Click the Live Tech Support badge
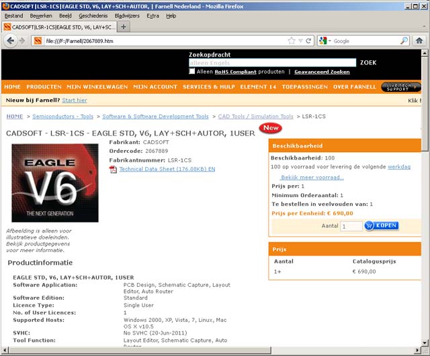The height and width of the screenshot is (356, 430). pos(400,86)
